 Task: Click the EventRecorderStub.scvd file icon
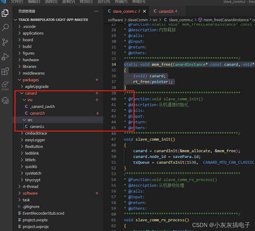point(19,213)
